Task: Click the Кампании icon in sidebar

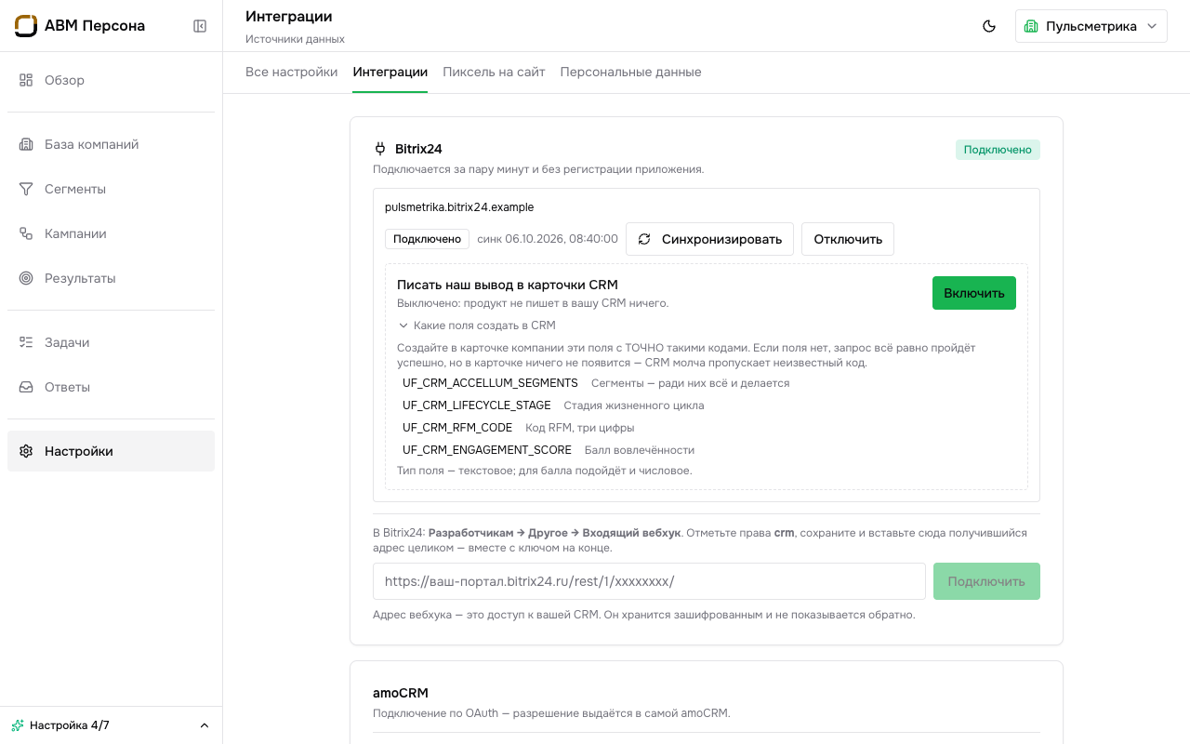Action: tap(26, 233)
